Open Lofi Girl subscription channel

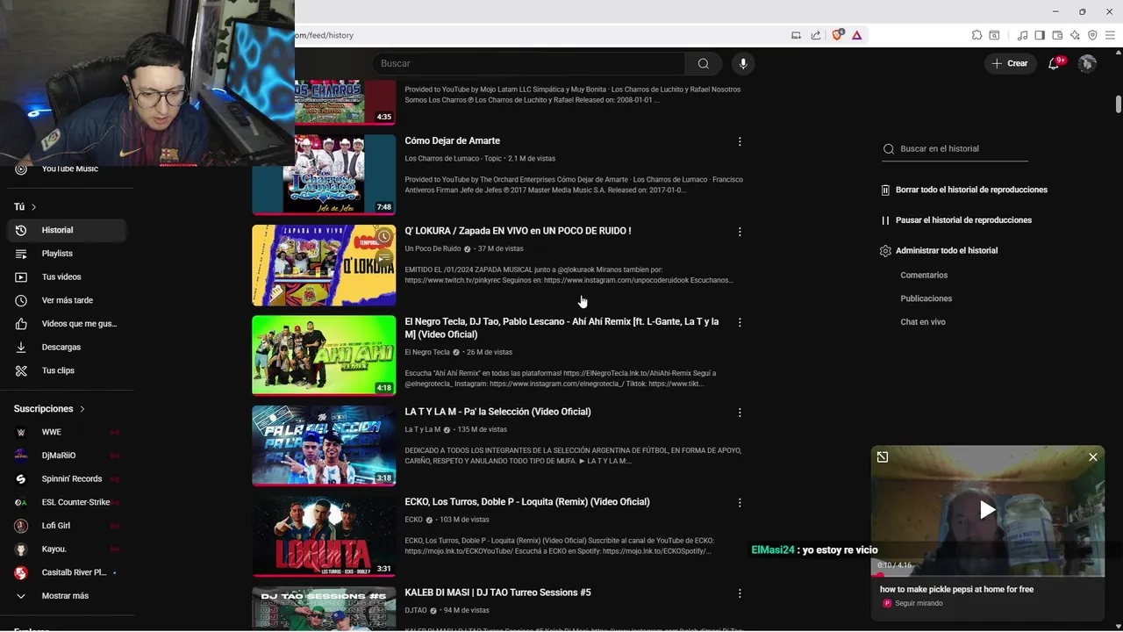click(x=67, y=526)
